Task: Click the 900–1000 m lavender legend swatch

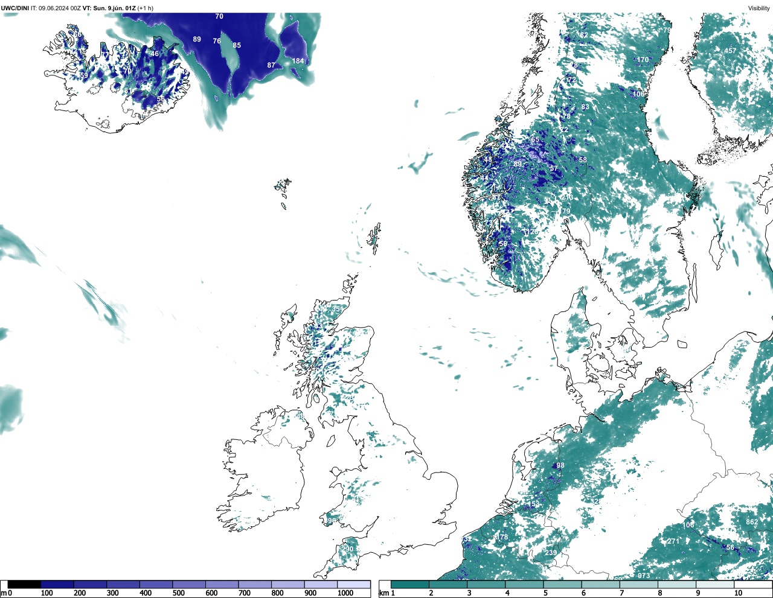Action: coord(321,584)
